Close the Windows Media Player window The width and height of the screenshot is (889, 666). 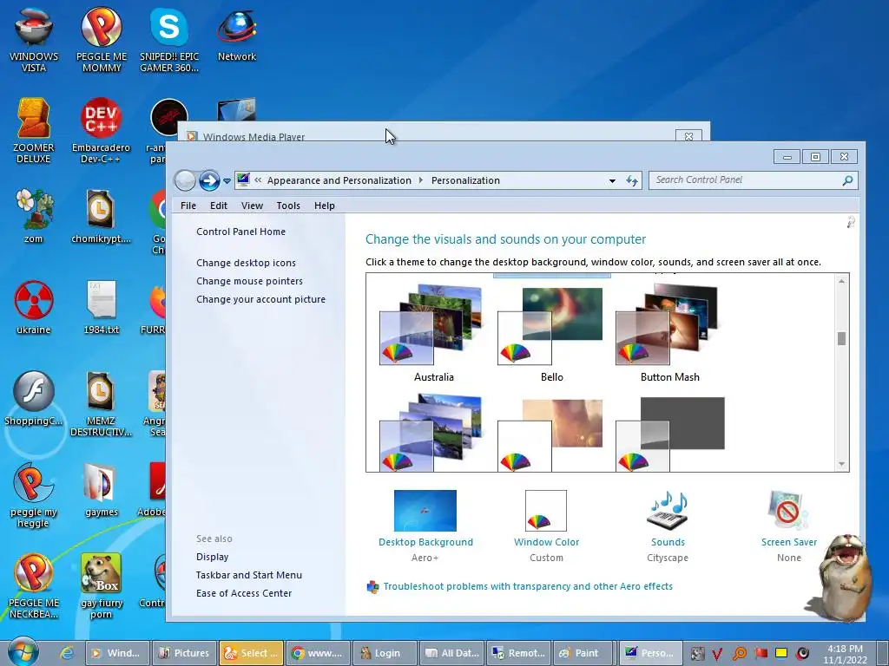688,136
